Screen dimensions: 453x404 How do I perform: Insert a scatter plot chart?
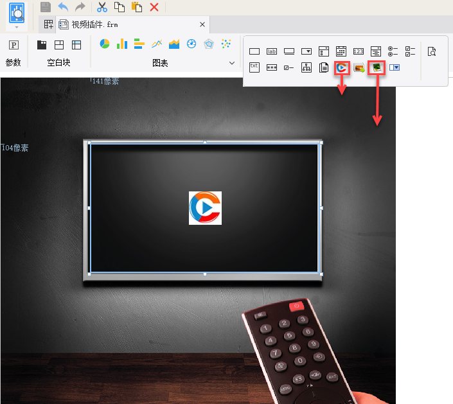coord(226,44)
